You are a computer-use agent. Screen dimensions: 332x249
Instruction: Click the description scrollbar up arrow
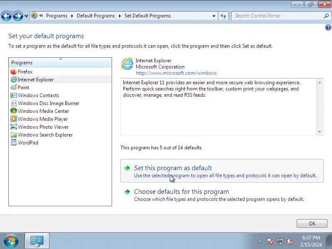pos(320,82)
